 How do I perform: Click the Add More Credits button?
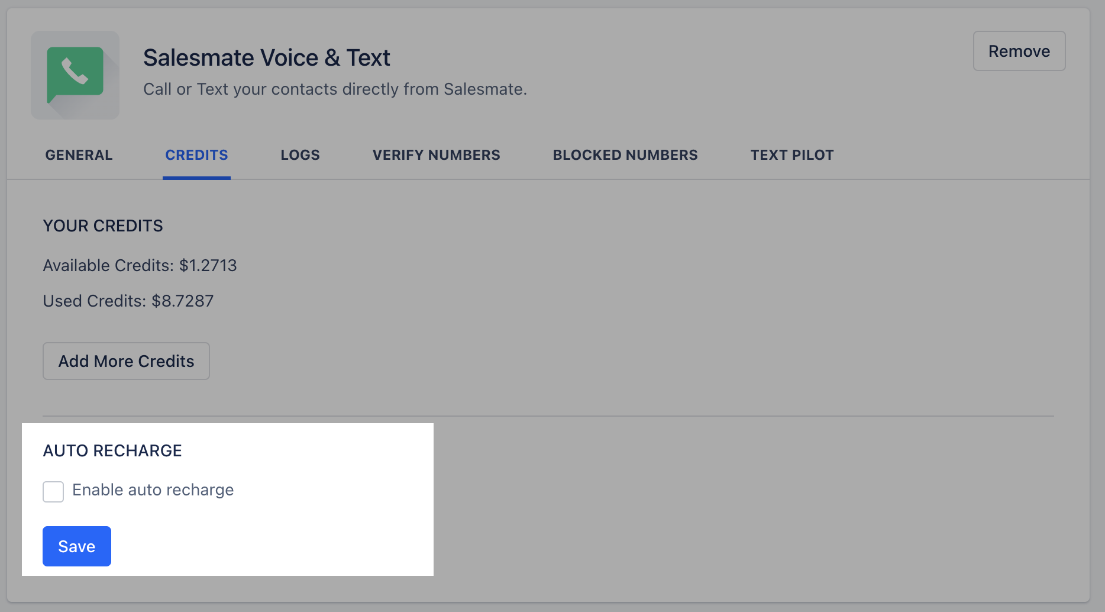(x=126, y=361)
